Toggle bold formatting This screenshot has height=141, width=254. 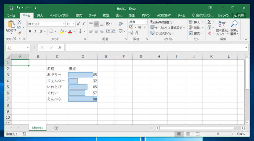coord(30,31)
